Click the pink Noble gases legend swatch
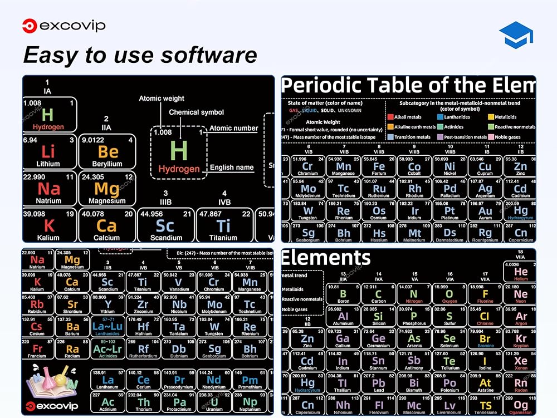Viewport: 557px width, 418px height. [x=491, y=137]
